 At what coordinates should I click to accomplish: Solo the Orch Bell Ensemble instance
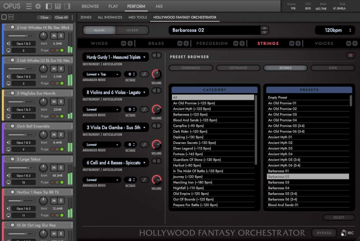(x=61, y=135)
